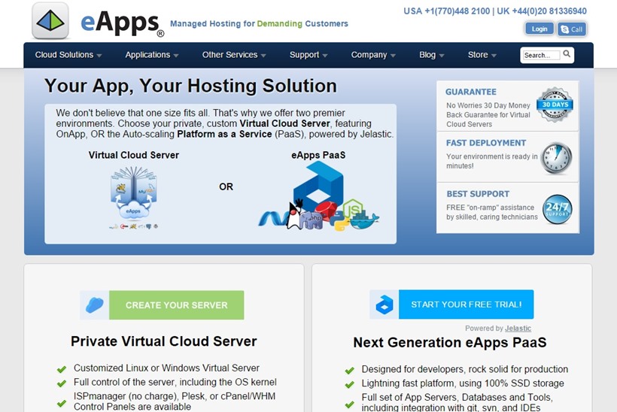Click the Best Support heading
Viewport: 617px width, 412px height.
(x=478, y=194)
